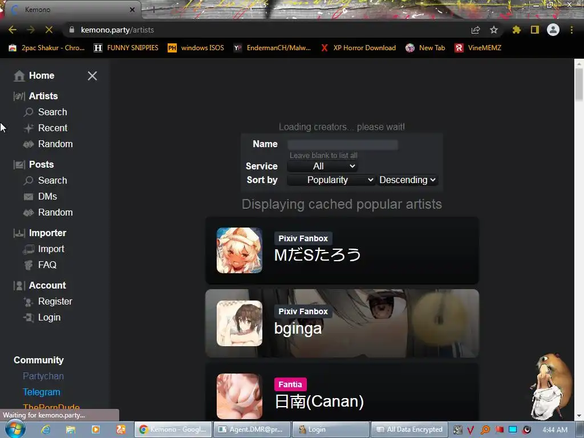Open a new browser tab
This screenshot has width=584, height=438.
(x=153, y=10)
